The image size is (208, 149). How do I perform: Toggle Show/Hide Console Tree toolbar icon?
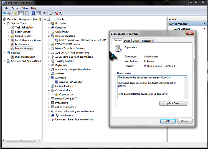(x=21, y=13)
